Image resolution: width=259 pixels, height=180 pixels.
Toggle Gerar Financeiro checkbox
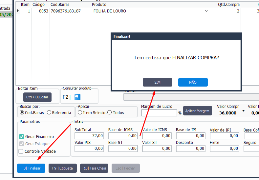[x=21, y=136]
